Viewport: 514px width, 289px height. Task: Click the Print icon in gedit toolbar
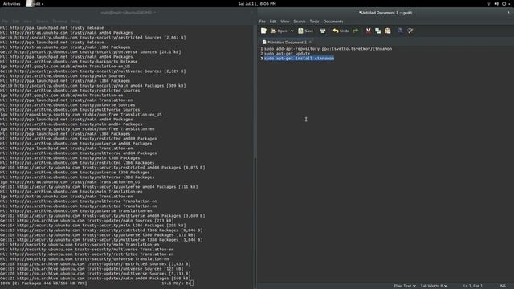point(323,31)
